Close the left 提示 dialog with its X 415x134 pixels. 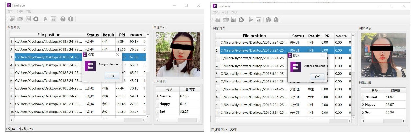click(118, 55)
